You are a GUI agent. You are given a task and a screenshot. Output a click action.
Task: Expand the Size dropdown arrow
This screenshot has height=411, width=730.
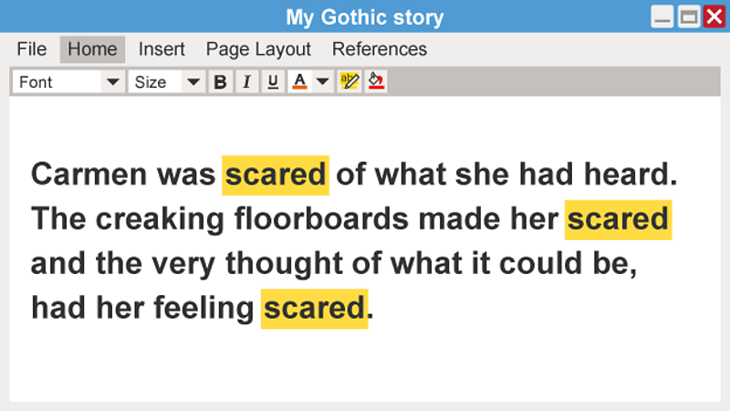[x=193, y=82]
